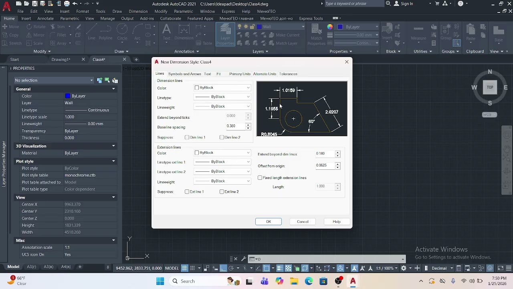513x289 pixels.
Task: Select the Move tool
Action: [11, 26]
